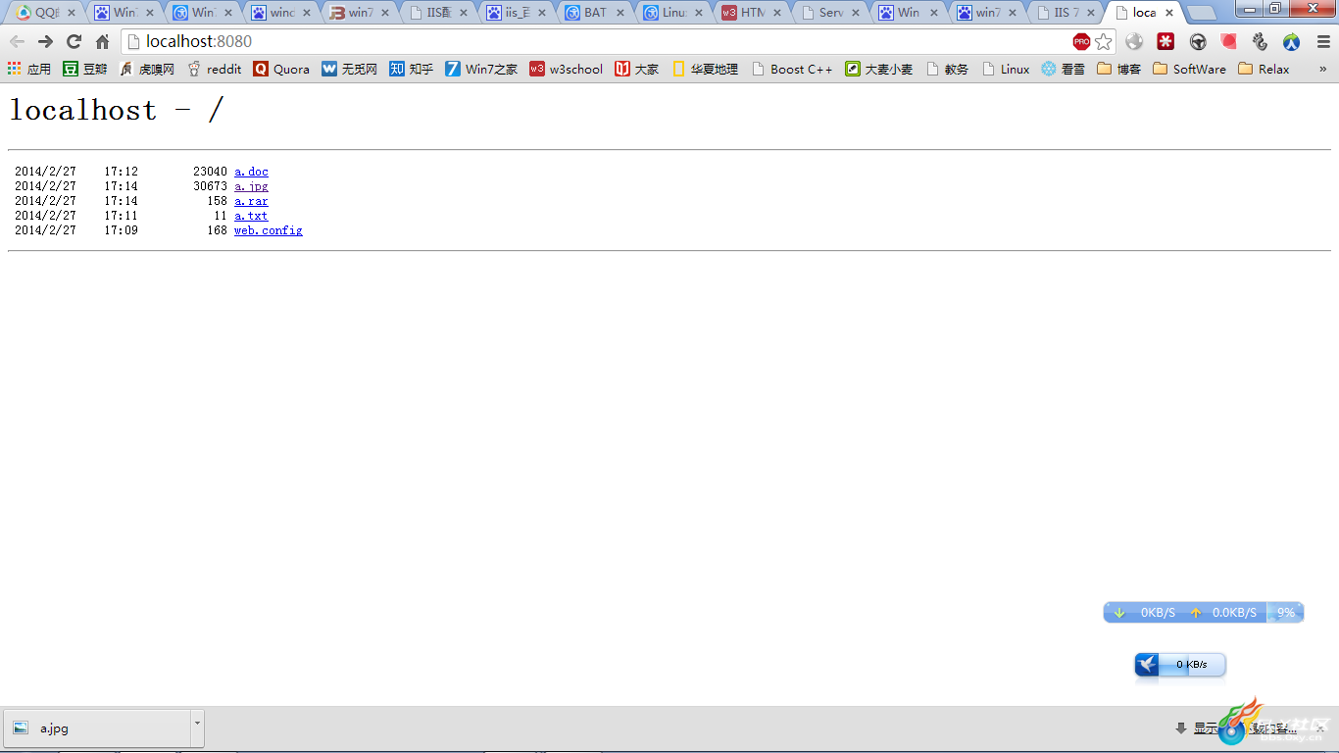Open the 应用 apps shortcut
1339x753 pixels.
tap(29, 69)
